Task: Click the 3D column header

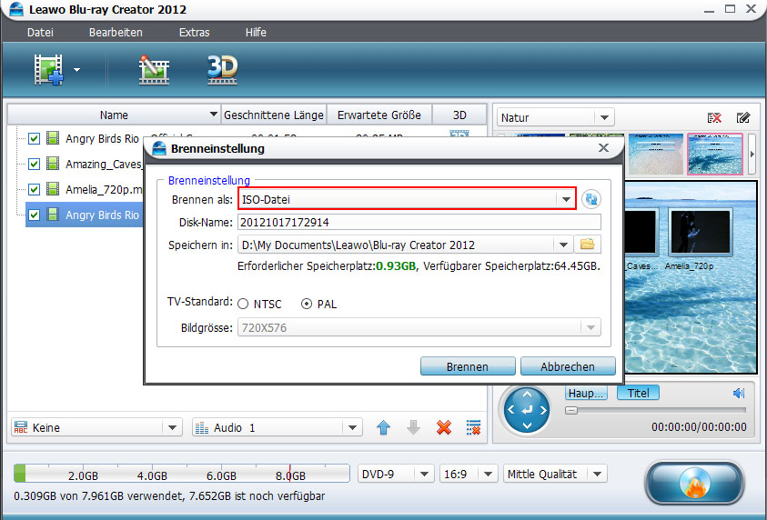Action: (459, 115)
